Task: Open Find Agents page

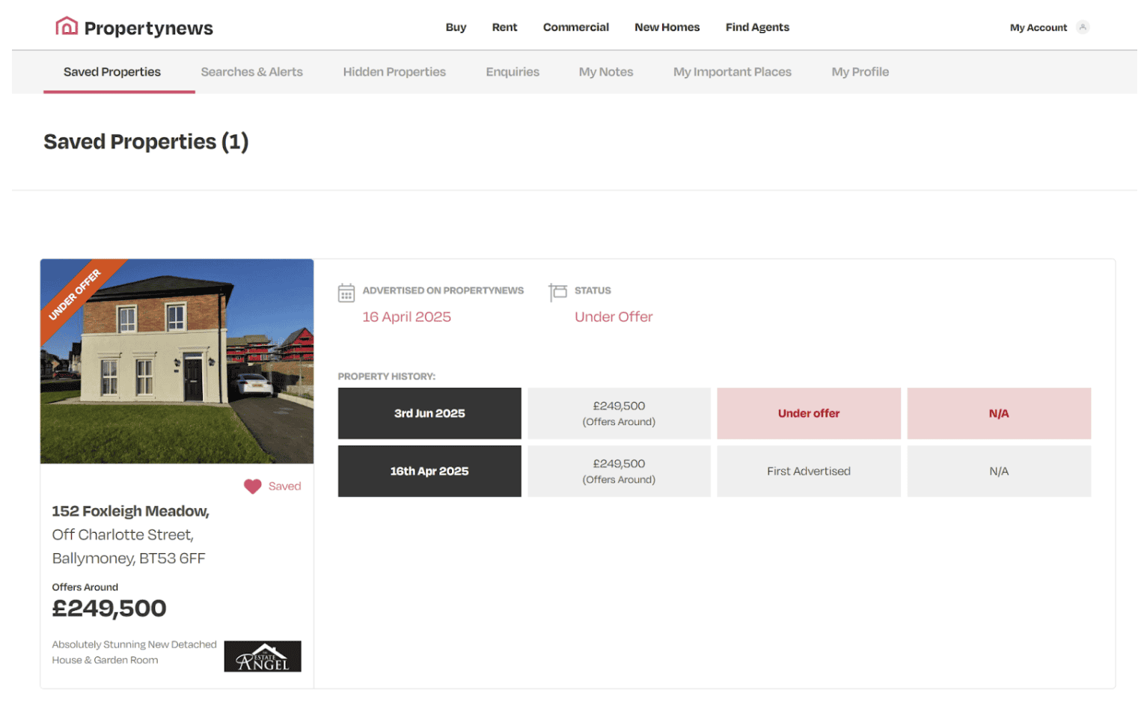Action: point(757,27)
